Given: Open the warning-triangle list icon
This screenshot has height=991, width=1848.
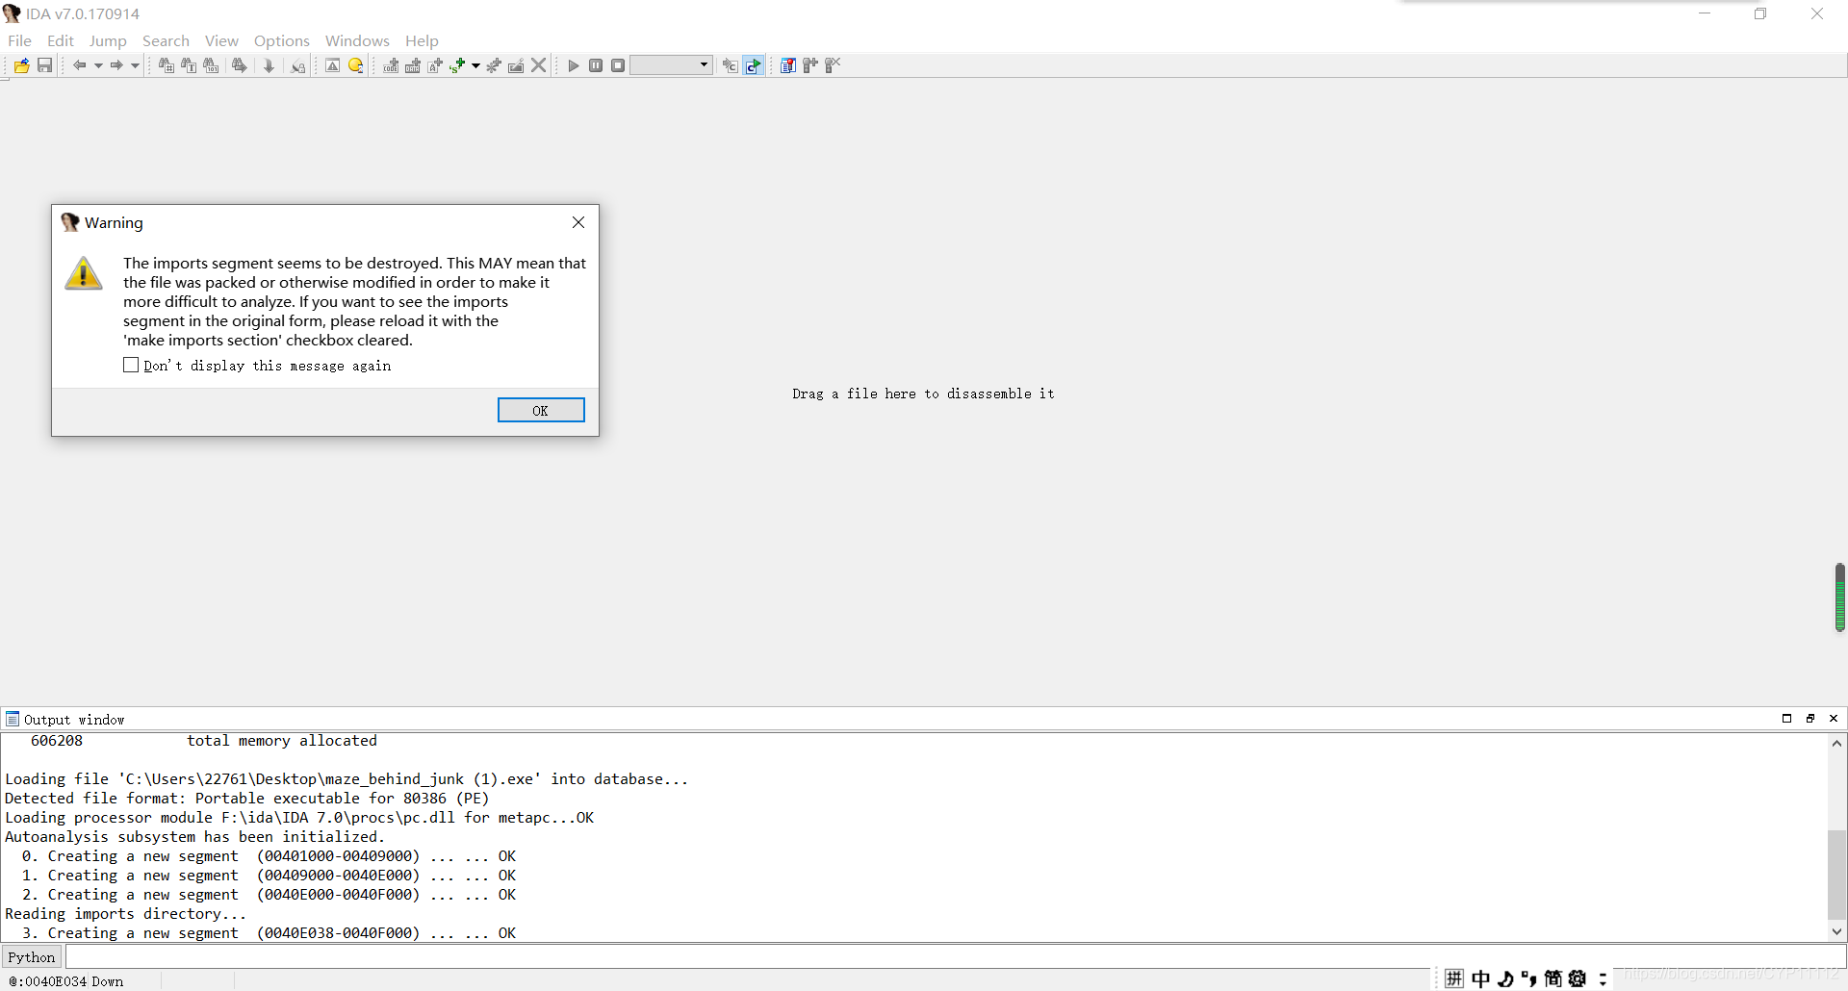Looking at the screenshot, I should pos(332,65).
